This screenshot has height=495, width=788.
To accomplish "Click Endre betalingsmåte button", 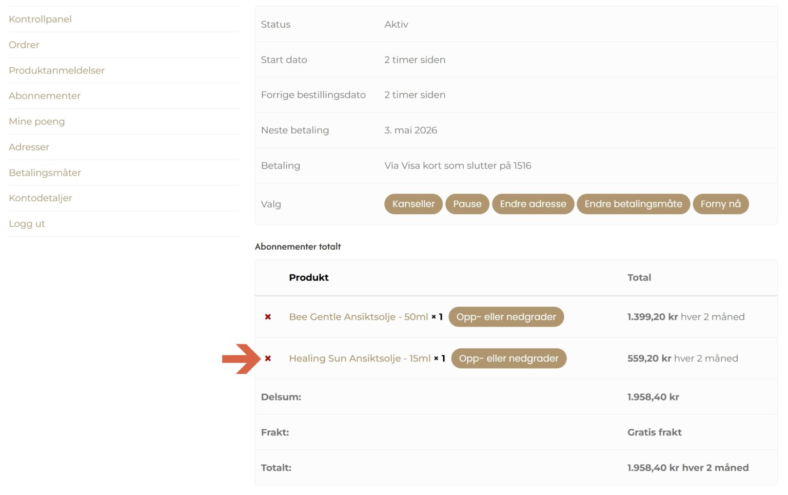I will point(633,204).
